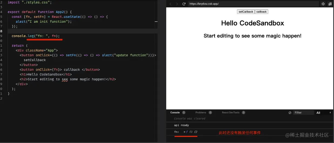This screenshot has width=334, height=143.
Task: Click the React.useState line in editor
Action: pos(60,17)
